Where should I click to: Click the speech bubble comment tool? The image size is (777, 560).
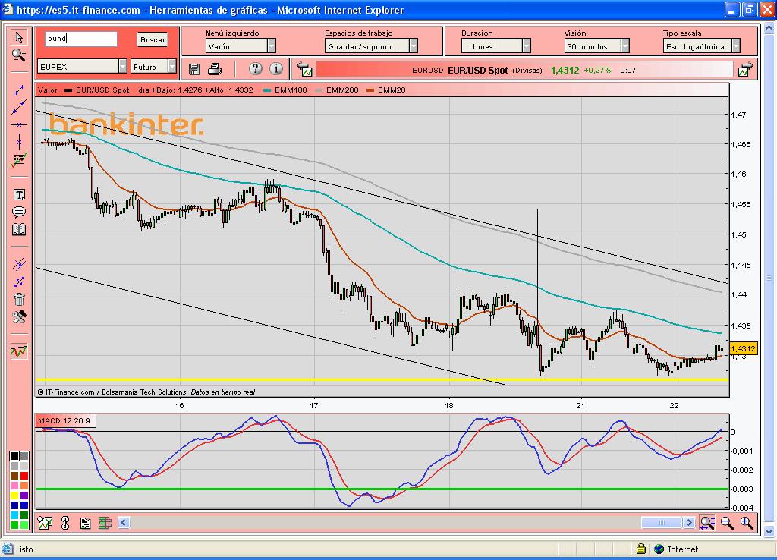tap(19, 212)
